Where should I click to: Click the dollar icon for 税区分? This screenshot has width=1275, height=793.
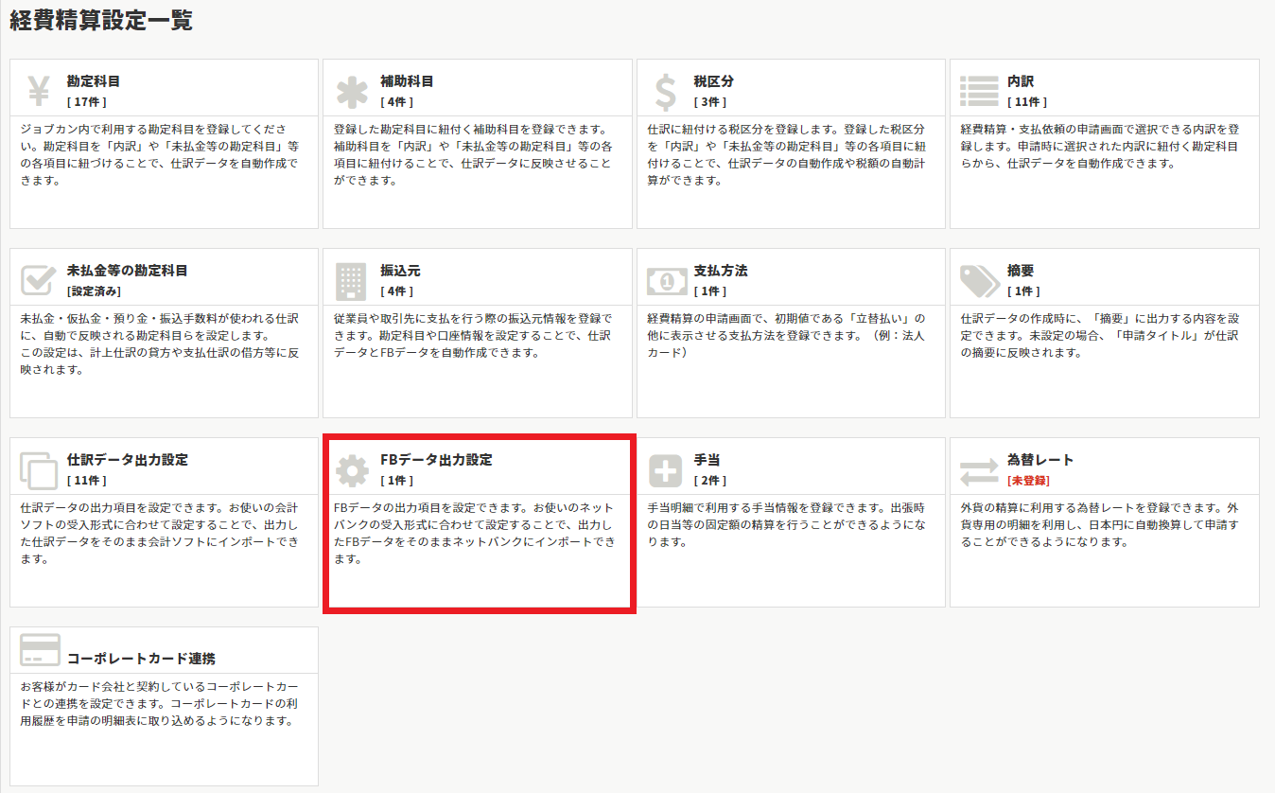(x=666, y=92)
